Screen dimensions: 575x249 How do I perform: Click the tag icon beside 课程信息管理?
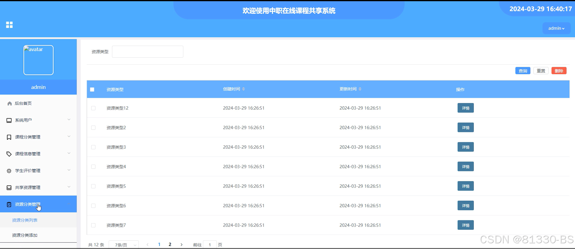(9, 154)
